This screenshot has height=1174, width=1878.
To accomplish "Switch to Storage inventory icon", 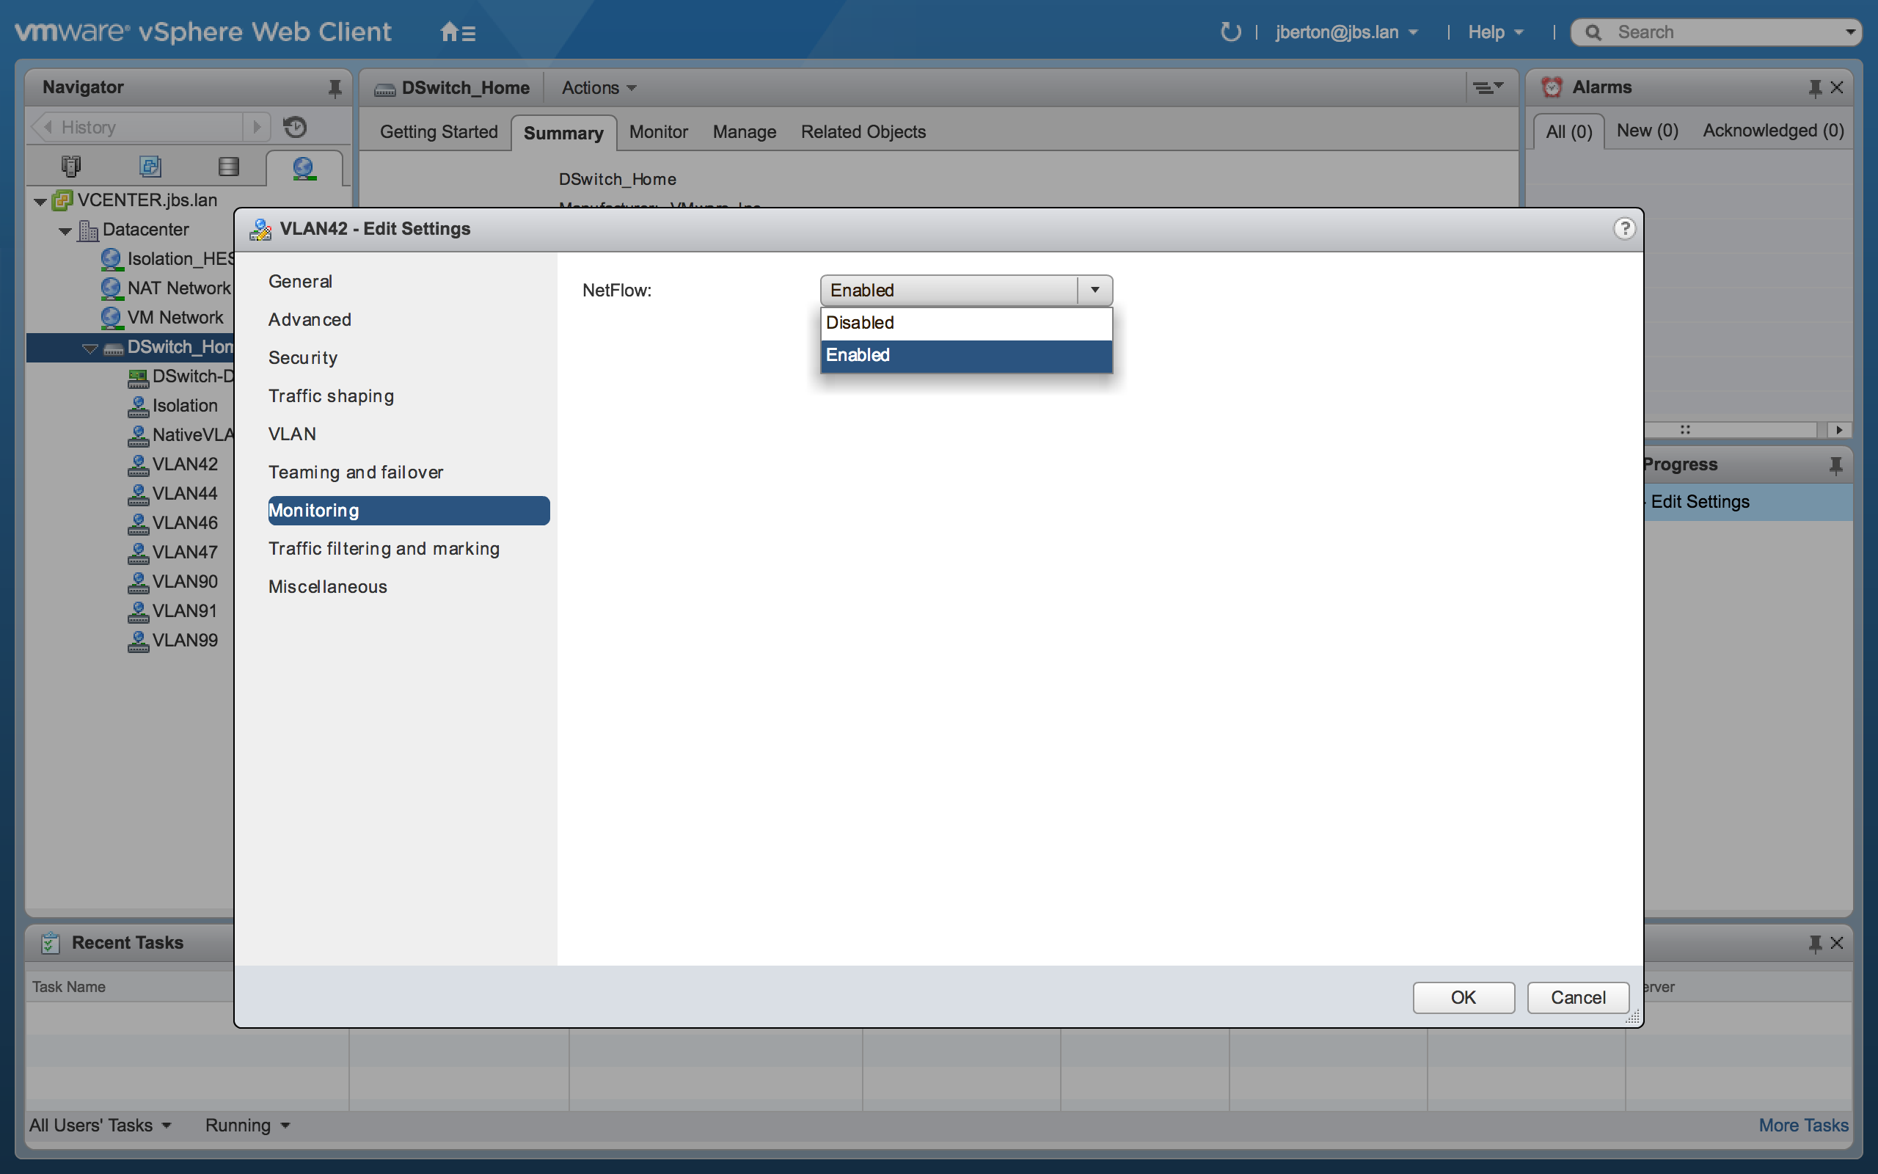I will pyautogui.click(x=229, y=166).
